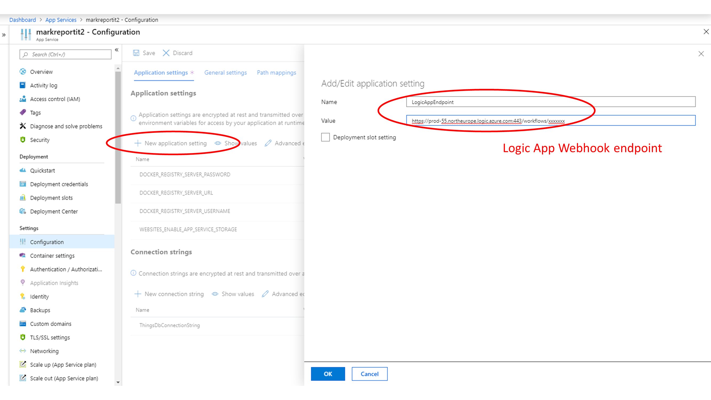
Task: Click the App Services breadcrumb link
Action: [x=61, y=20]
